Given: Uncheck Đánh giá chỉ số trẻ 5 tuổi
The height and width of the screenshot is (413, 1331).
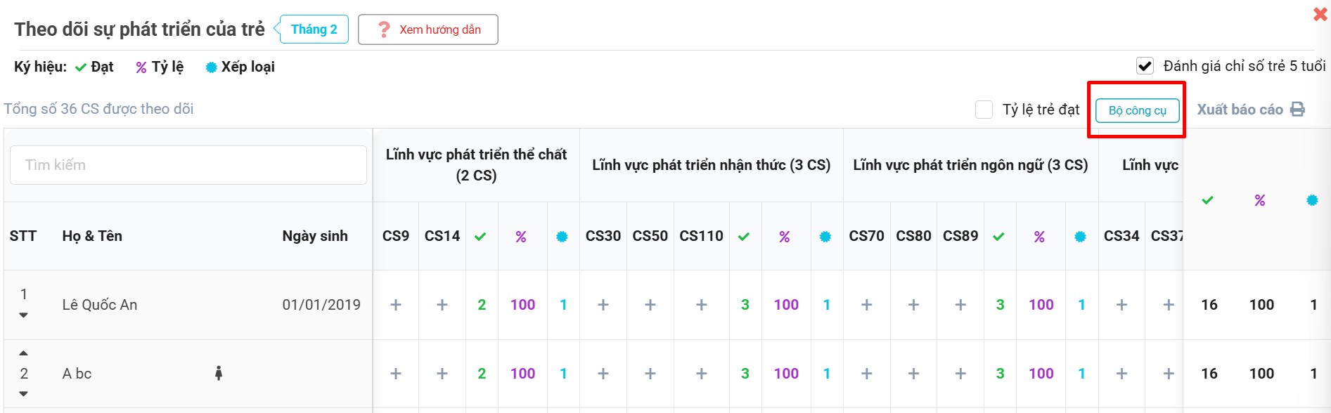Looking at the screenshot, I should click(1145, 66).
